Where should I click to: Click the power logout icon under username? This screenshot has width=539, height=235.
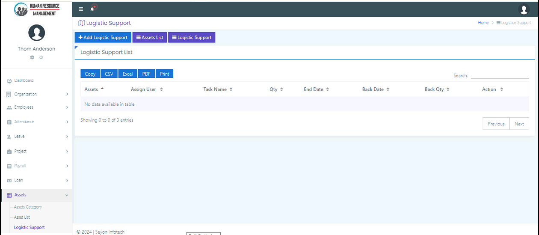coord(41,57)
